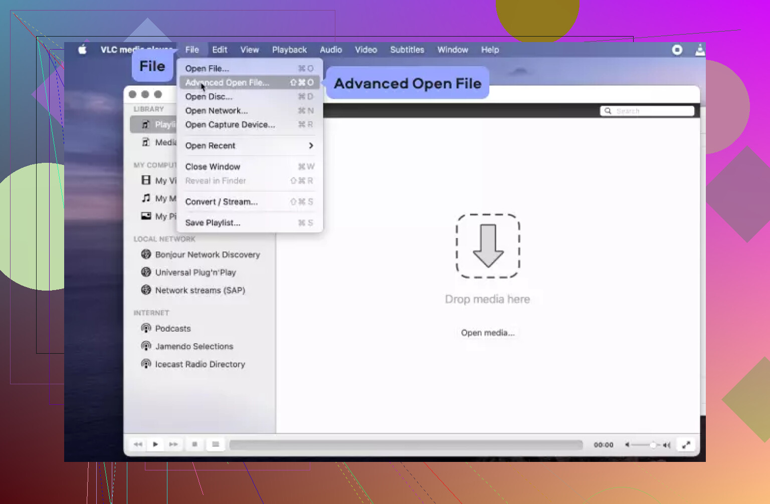Choose Convert / Stream... entry
The image size is (770, 504).
click(x=249, y=202)
